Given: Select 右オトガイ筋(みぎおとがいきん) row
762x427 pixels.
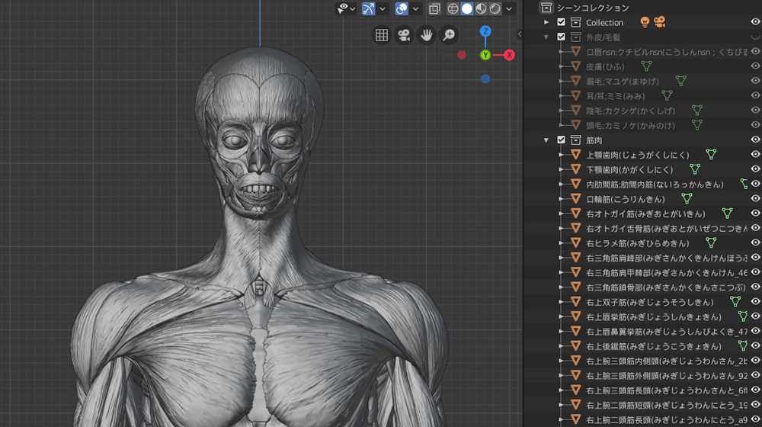Looking at the screenshot, I should point(645,213).
